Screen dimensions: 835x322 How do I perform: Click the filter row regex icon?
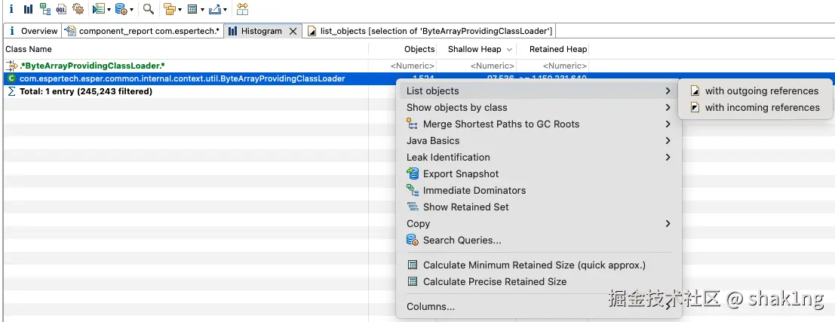pos(11,66)
